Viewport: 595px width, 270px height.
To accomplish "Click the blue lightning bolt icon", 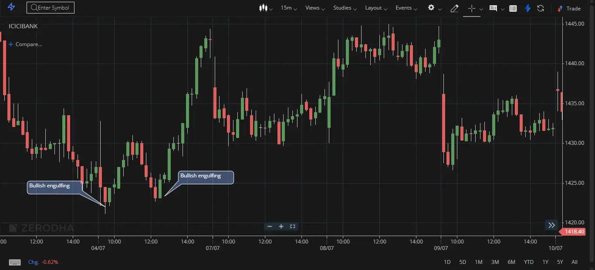I will (x=528, y=8).
